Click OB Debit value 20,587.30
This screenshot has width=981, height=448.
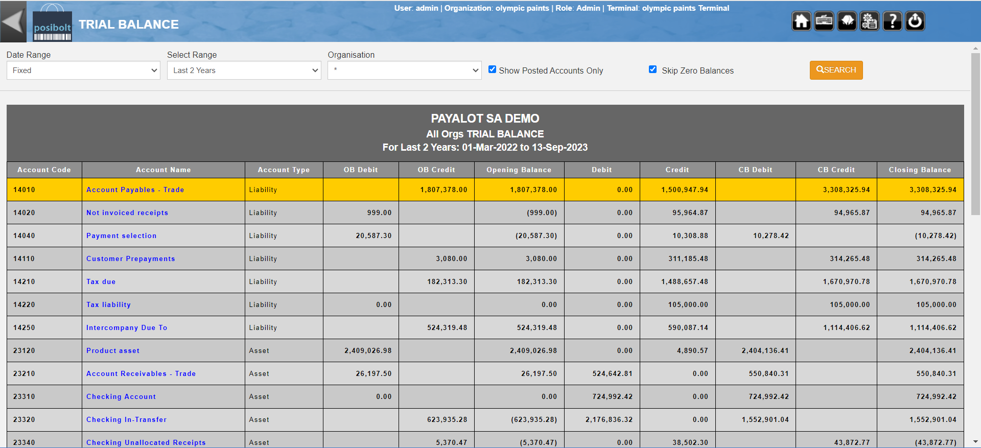coord(374,235)
